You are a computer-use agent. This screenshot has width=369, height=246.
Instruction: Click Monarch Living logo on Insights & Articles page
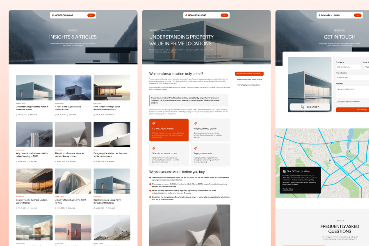coord(63,15)
